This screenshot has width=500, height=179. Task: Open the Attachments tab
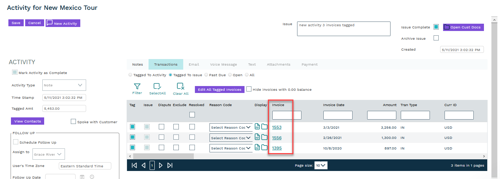tap(278, 65)
